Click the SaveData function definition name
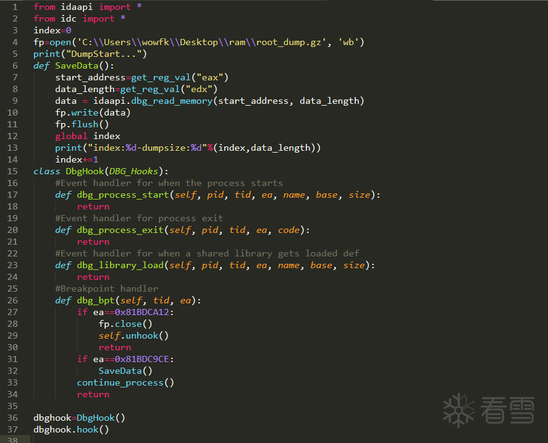The width and height of the screenshot is (548, 443). 77,65
